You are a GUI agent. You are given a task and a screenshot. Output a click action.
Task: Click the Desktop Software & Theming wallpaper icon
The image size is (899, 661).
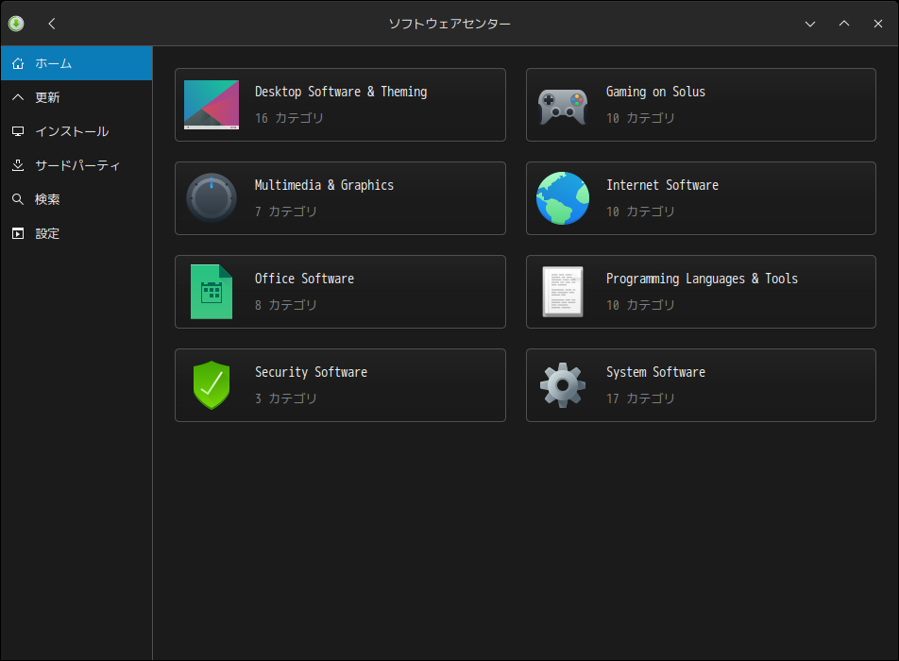pos(212,105)
